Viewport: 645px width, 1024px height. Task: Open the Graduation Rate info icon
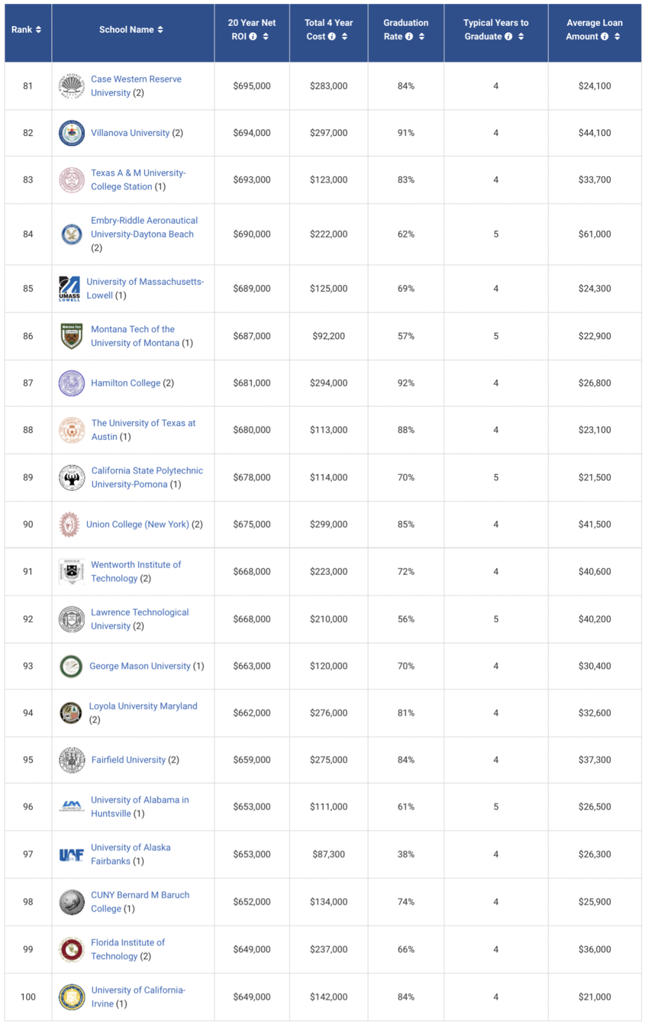(409, 36)
